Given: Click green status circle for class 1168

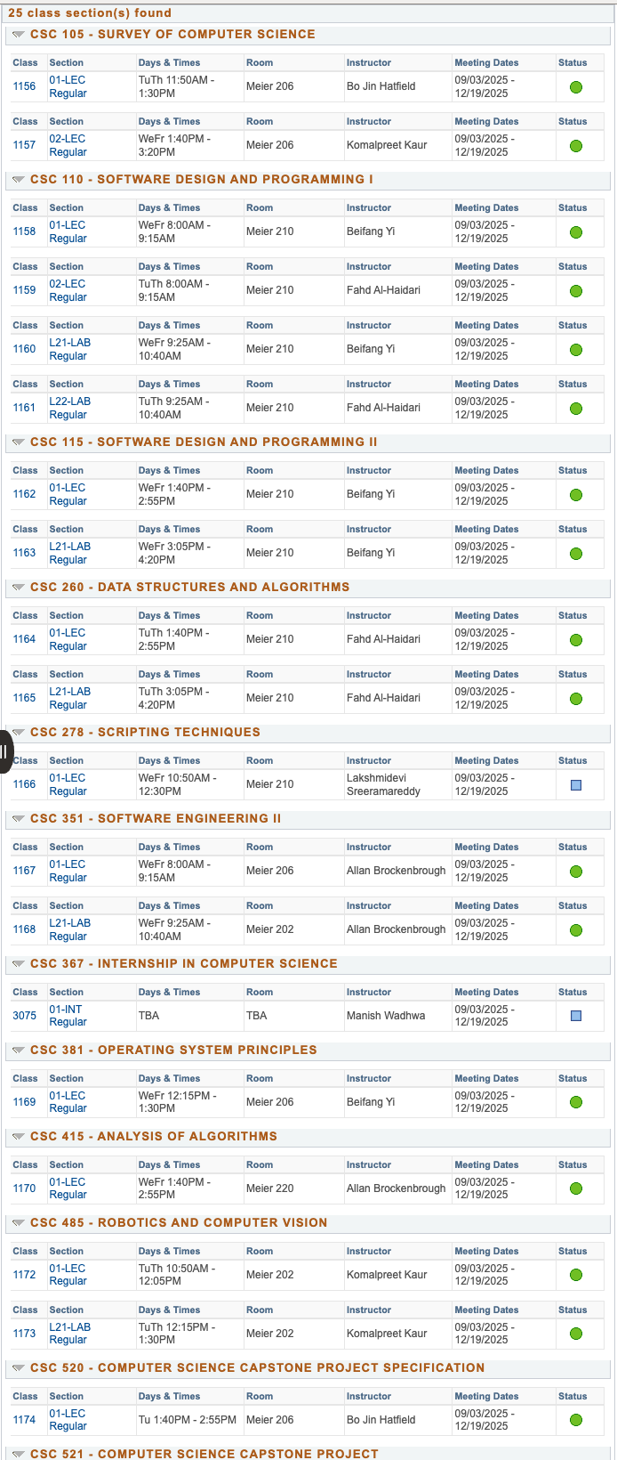Looking at the screenshot, I should [x=576, y=930].
